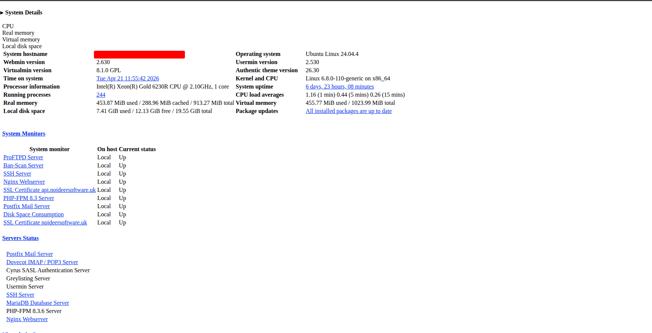Open the PHP-FPM 8.3 Server monitor
Viewport: 652px width, 333px height.
tap(29, 198)
